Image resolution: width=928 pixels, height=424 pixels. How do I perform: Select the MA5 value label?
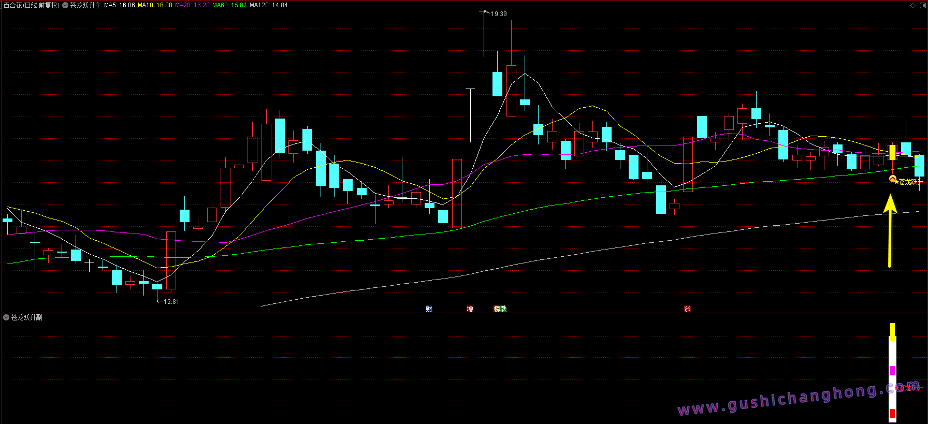pyautogui.click(x=120, y=5)
